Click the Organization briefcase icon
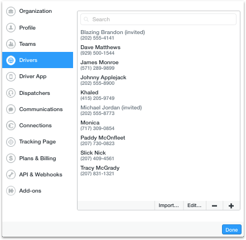This screenshot has height=240, width=246. coord(11,11)
